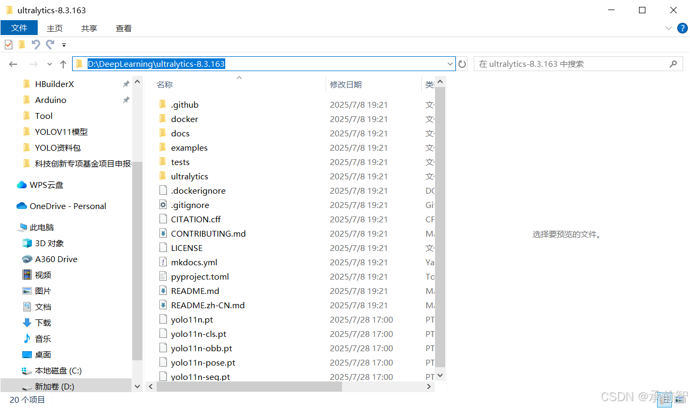
Task: Select WPS云盘 in the navigation pane
Action: [x=46, y=185]
